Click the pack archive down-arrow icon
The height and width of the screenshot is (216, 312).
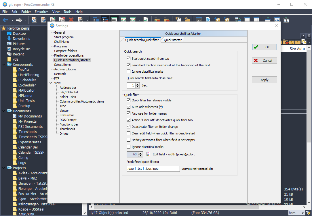pyautogui.click(x=217, y=20)
